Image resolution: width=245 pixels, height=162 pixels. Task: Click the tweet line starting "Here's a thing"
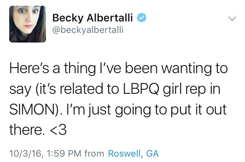[x=118, y=69]
